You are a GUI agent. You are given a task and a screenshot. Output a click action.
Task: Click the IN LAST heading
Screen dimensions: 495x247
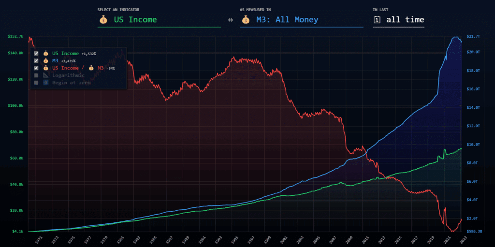pos(380,10)
